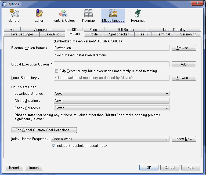Image resolution: width=206 pixels, height=175 pixels.
Task: Click the Global Execution Options field
Action: pos(111,64)
